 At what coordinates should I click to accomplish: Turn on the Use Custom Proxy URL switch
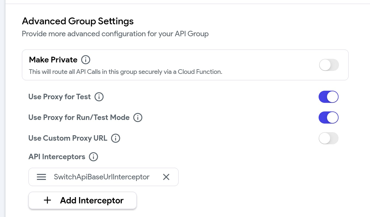pyautogui.click(x=329, y=138)
